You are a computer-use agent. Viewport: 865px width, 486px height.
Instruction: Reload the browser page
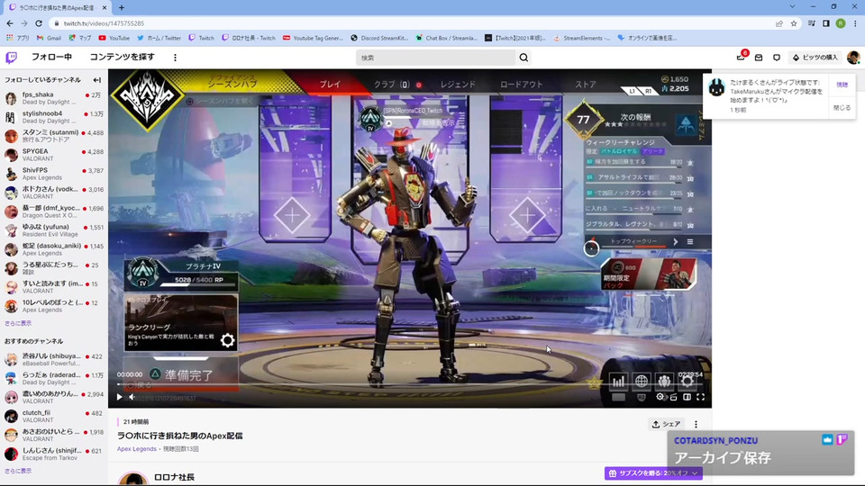coord(39,23)
